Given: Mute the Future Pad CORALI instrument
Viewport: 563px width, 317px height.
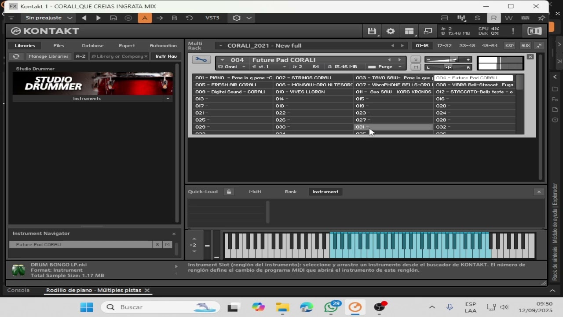Looking at the screenshot, I should click(x=416, y=67).
